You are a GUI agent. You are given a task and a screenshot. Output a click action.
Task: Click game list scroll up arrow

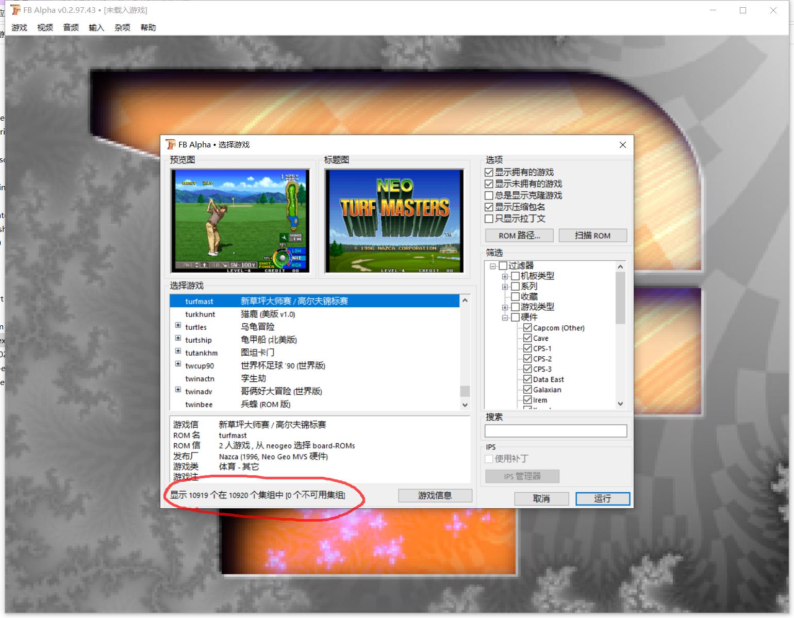pyautogui.click(x=465, y=300)
